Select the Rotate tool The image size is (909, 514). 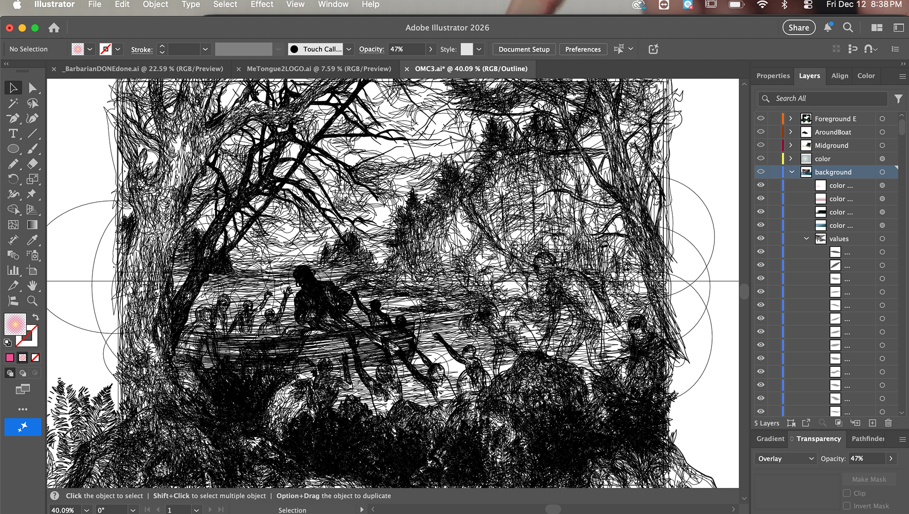pyautogui.click(x=13, y=179)
